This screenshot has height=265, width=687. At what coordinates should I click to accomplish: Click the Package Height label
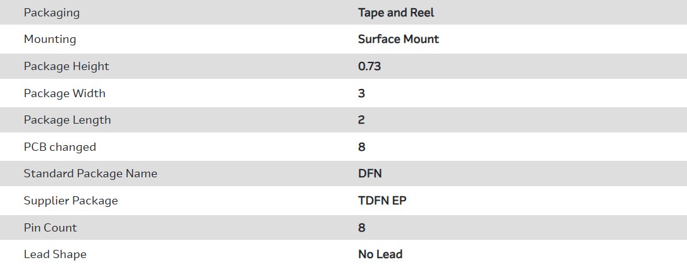click(x=66, y=66)
